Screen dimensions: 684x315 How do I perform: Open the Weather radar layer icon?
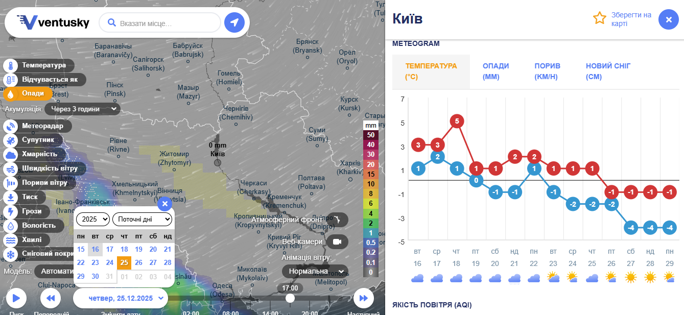10,126
